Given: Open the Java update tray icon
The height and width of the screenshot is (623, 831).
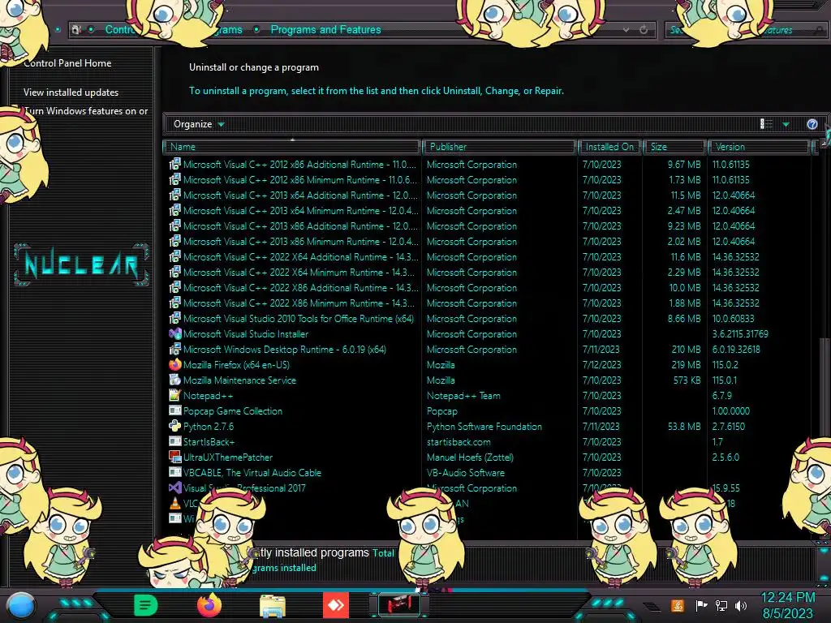Looking at the screenshot, I should (x=678, y=605).
